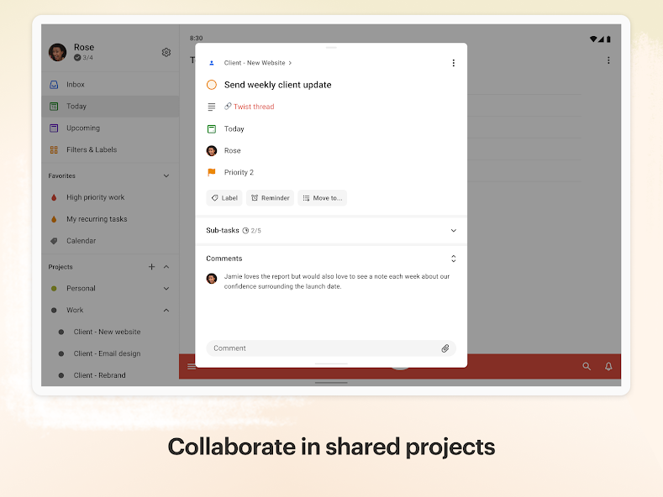Click the Filters & Labels grid icon
Viewport: 663px width, 497px height.
pos(54,149)
